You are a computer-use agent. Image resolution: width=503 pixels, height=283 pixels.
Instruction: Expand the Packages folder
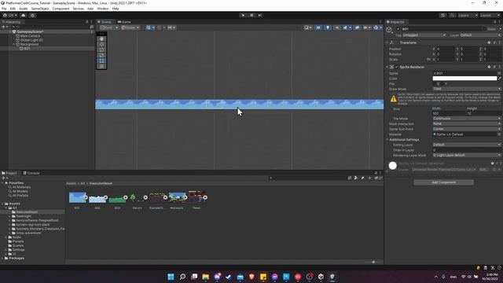[x=2, y=258]
